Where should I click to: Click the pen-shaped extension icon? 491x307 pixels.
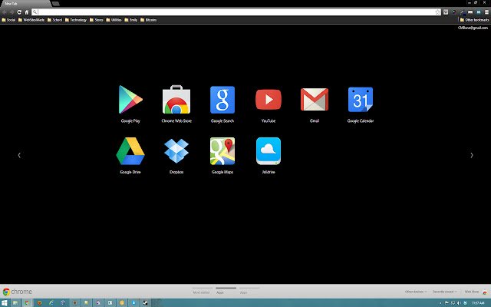point(462,12)
